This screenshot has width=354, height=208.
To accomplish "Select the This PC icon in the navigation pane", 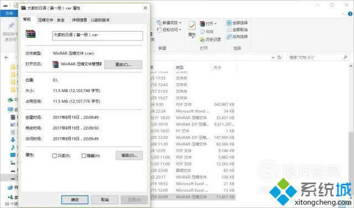I will (11, 110).
